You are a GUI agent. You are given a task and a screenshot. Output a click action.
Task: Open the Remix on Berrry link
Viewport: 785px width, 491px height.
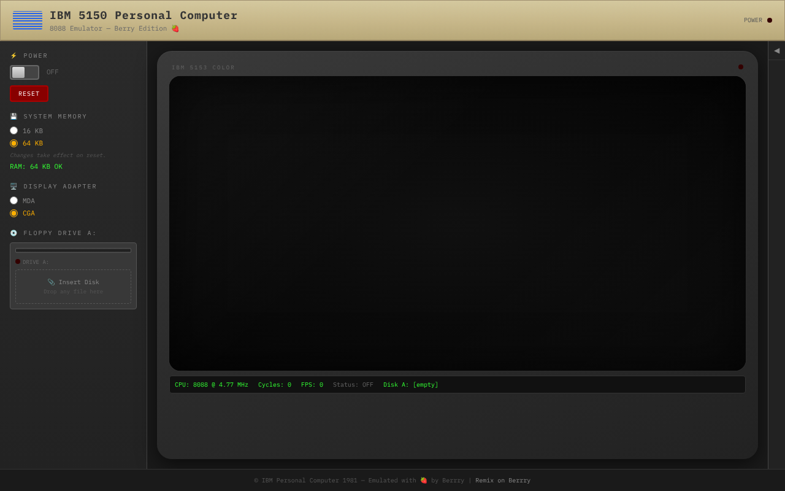503,481
